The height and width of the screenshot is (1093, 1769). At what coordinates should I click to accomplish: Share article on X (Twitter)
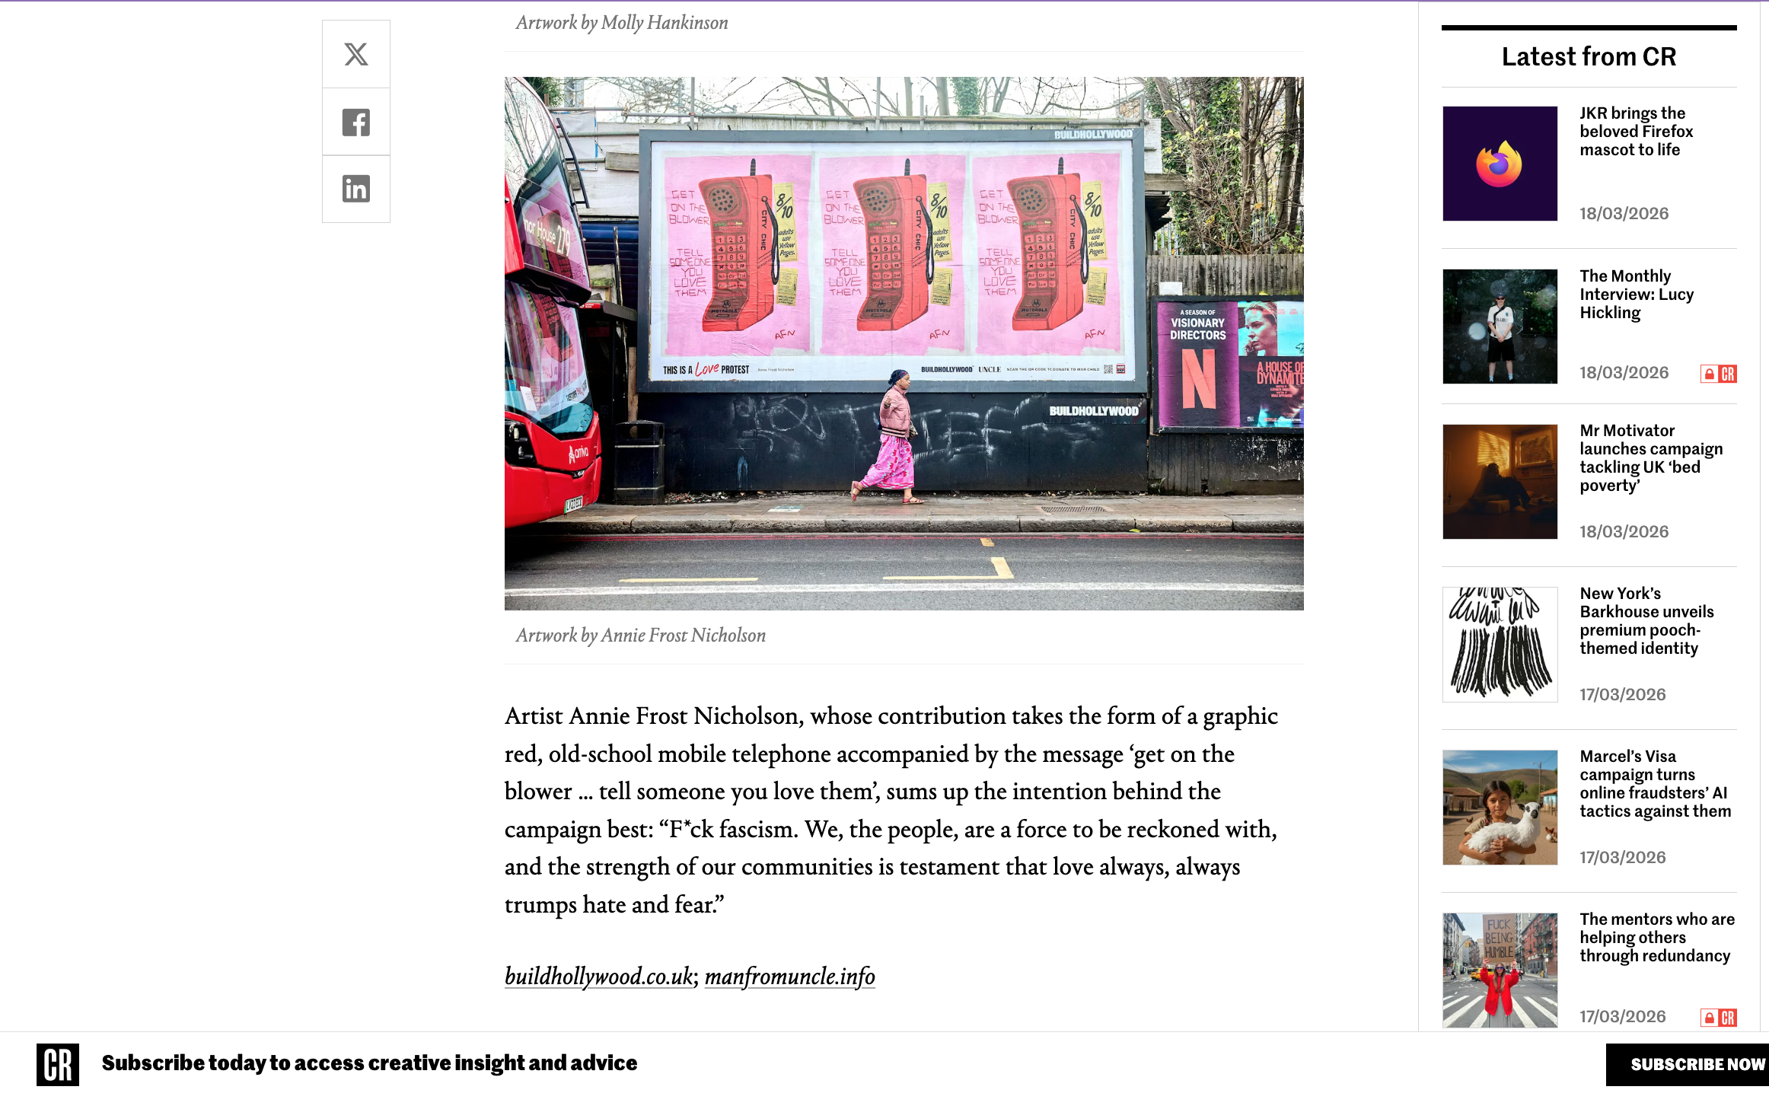(355, 54)
